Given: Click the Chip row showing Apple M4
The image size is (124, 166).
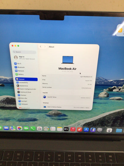Looking at the screenshot, I should (x=67, y=80).
